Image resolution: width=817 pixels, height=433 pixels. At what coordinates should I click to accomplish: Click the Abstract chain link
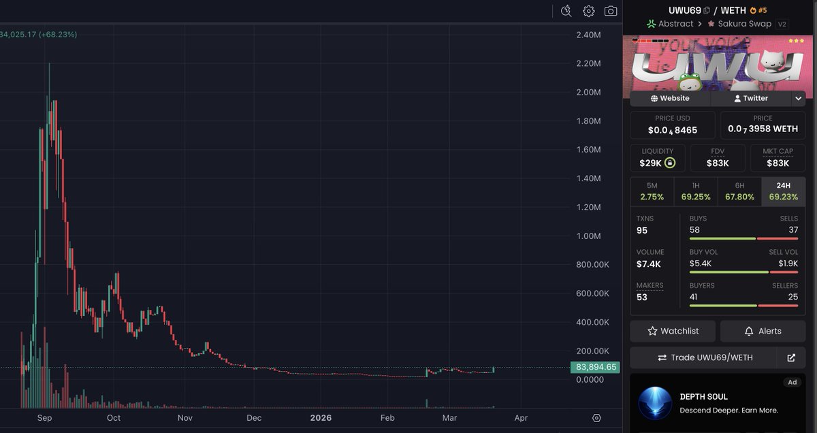pyautogui.click(x=676, y=24)
